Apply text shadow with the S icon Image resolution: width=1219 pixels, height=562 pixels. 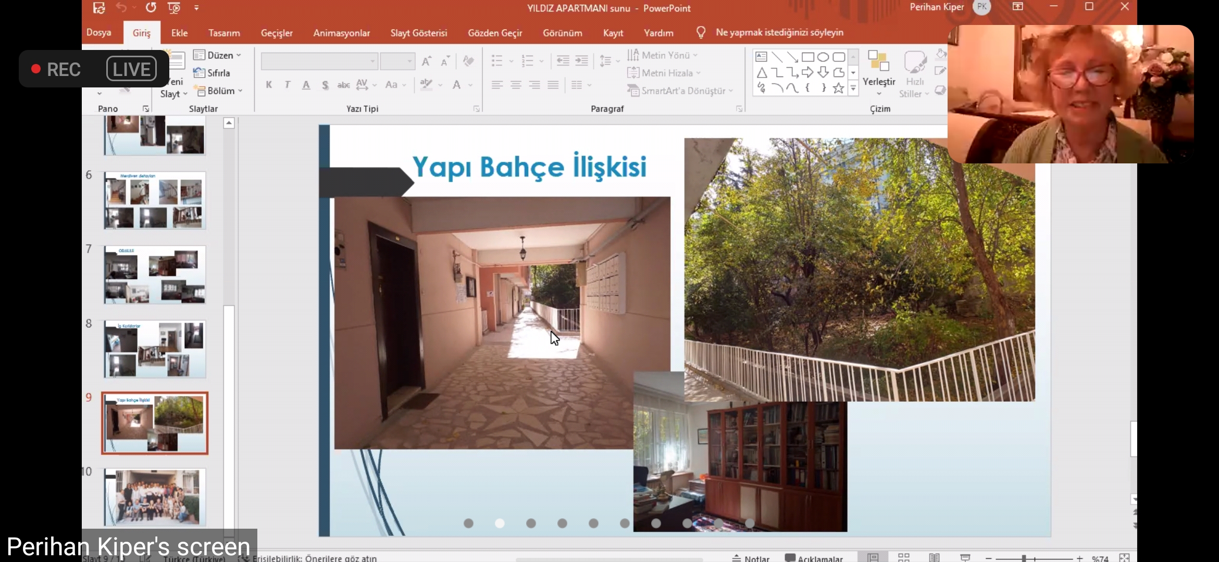click(x=325, y=85)
